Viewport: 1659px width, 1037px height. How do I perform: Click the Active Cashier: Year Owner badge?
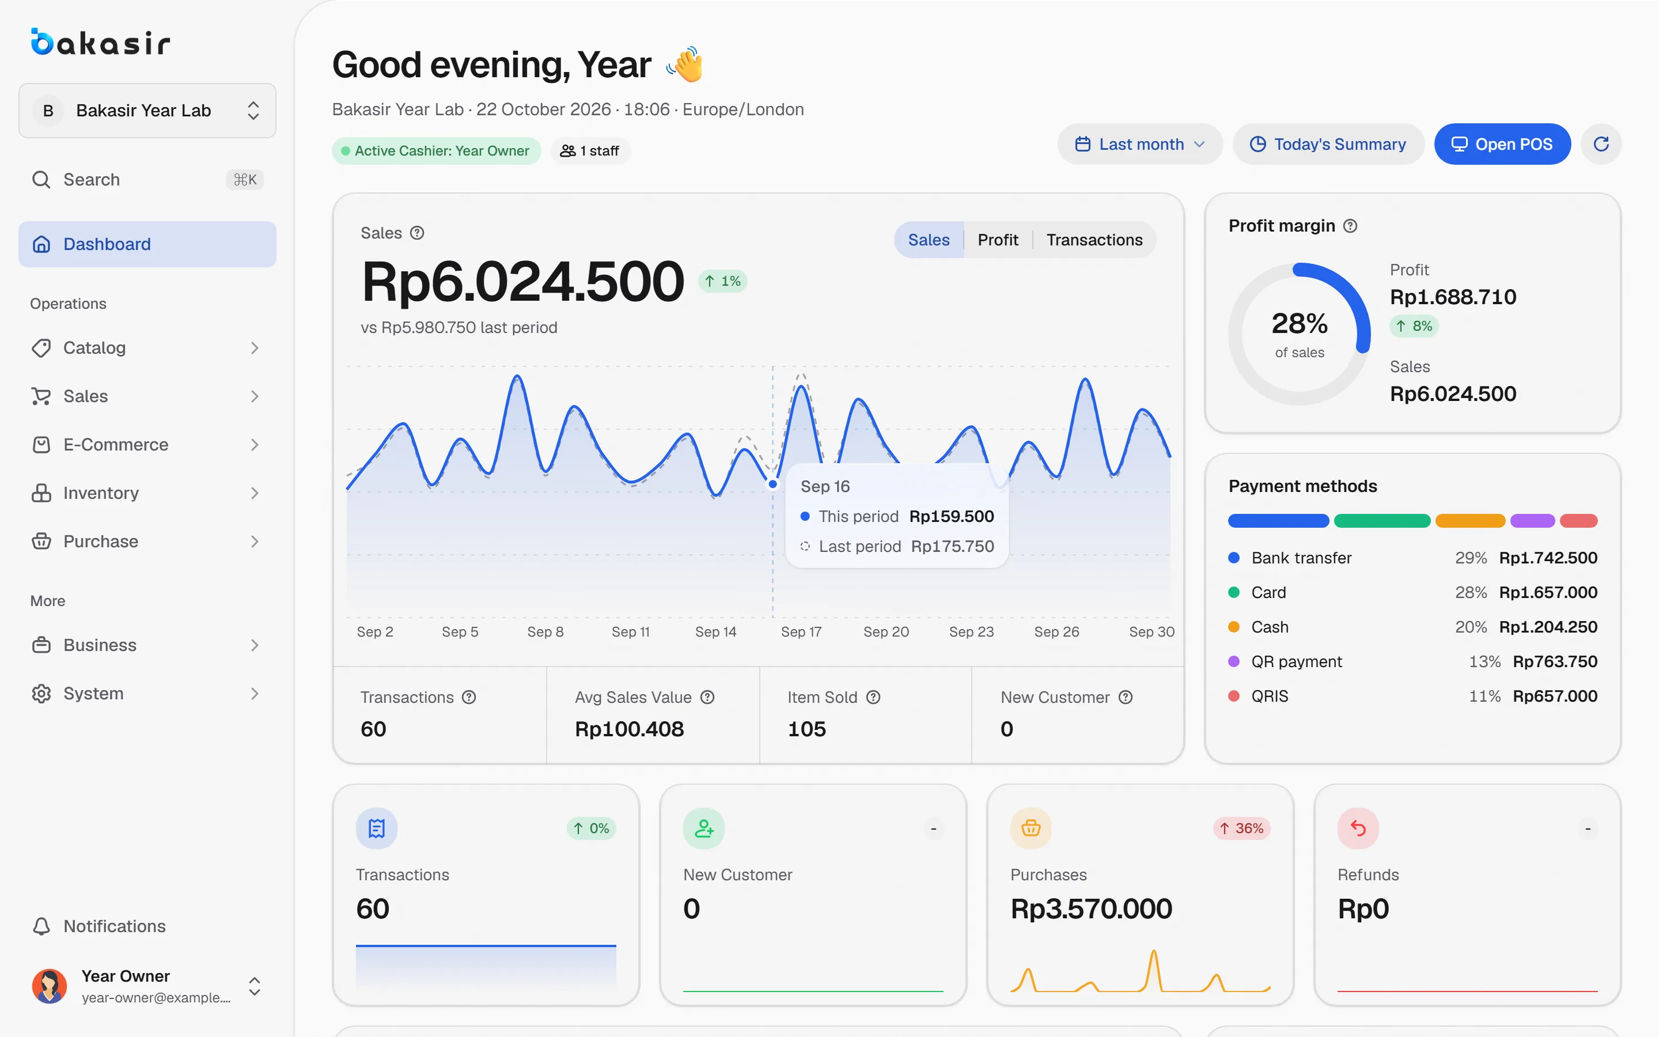point(436,151)
